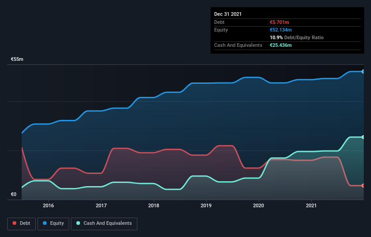
Task: Click the Debt label in tooltip
Action: 219,22
